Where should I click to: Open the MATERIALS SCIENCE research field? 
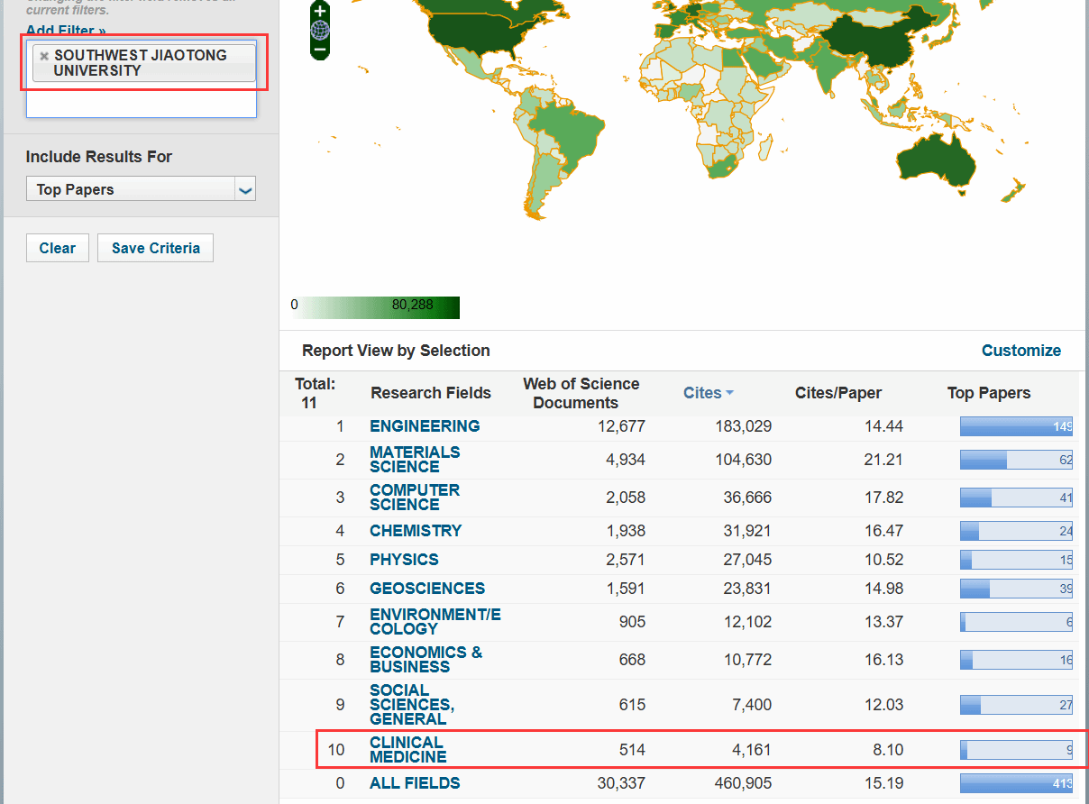(x=415, y=460)
